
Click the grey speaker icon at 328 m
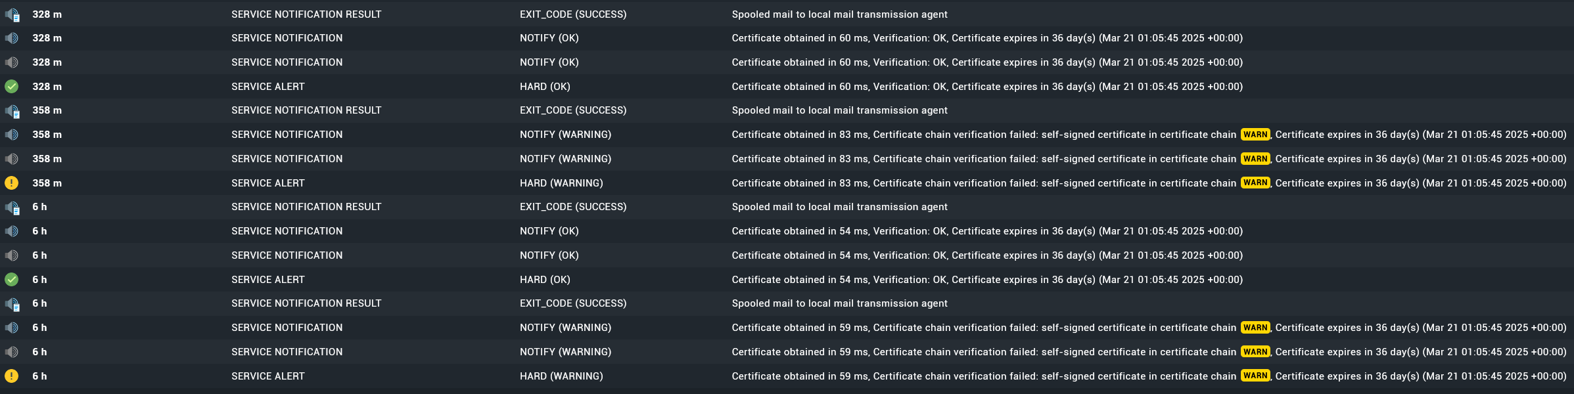tap(12, 62)
